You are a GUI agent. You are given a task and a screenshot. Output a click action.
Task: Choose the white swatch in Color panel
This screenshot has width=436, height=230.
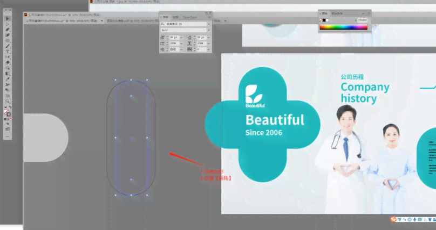[x=327, y=20]
